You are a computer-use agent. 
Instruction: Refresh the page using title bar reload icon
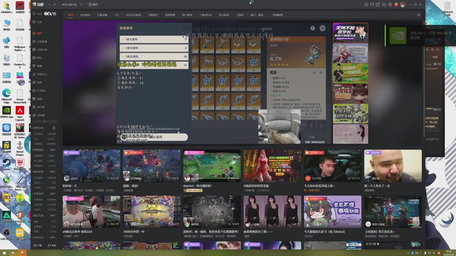click(54, 5)
